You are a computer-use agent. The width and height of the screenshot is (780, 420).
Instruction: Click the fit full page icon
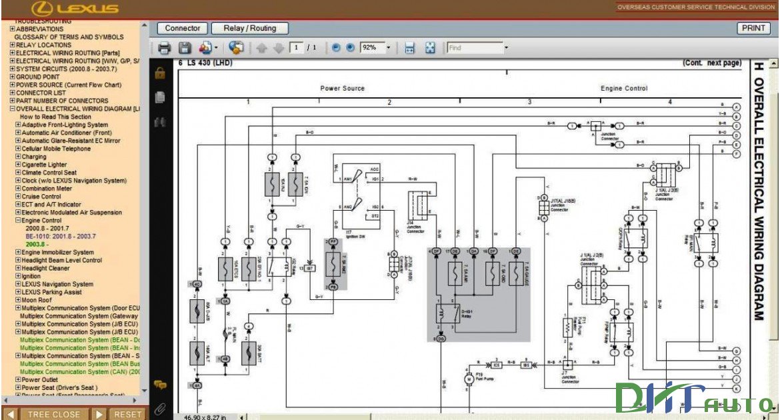[x=430, y=48]
